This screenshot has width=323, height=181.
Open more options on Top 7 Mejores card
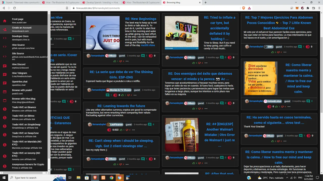point(285,52)
